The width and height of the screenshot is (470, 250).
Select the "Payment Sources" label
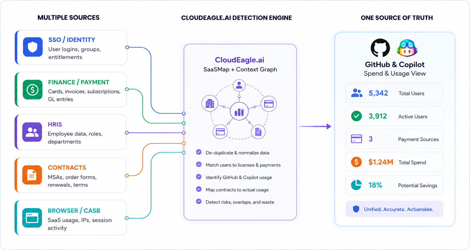pyautogui.click(x=418, y=139)
